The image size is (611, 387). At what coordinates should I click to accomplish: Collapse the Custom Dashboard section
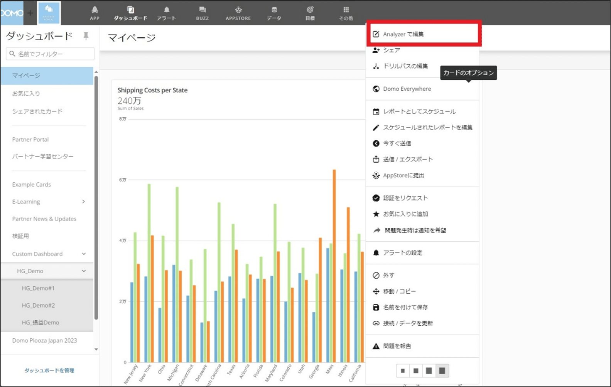point(84,254)
